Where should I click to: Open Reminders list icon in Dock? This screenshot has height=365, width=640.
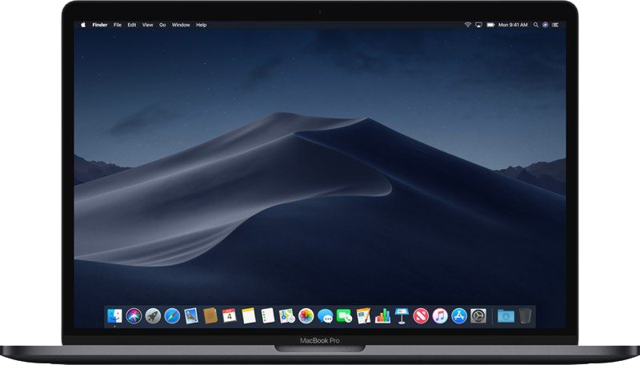coord(268,316)
